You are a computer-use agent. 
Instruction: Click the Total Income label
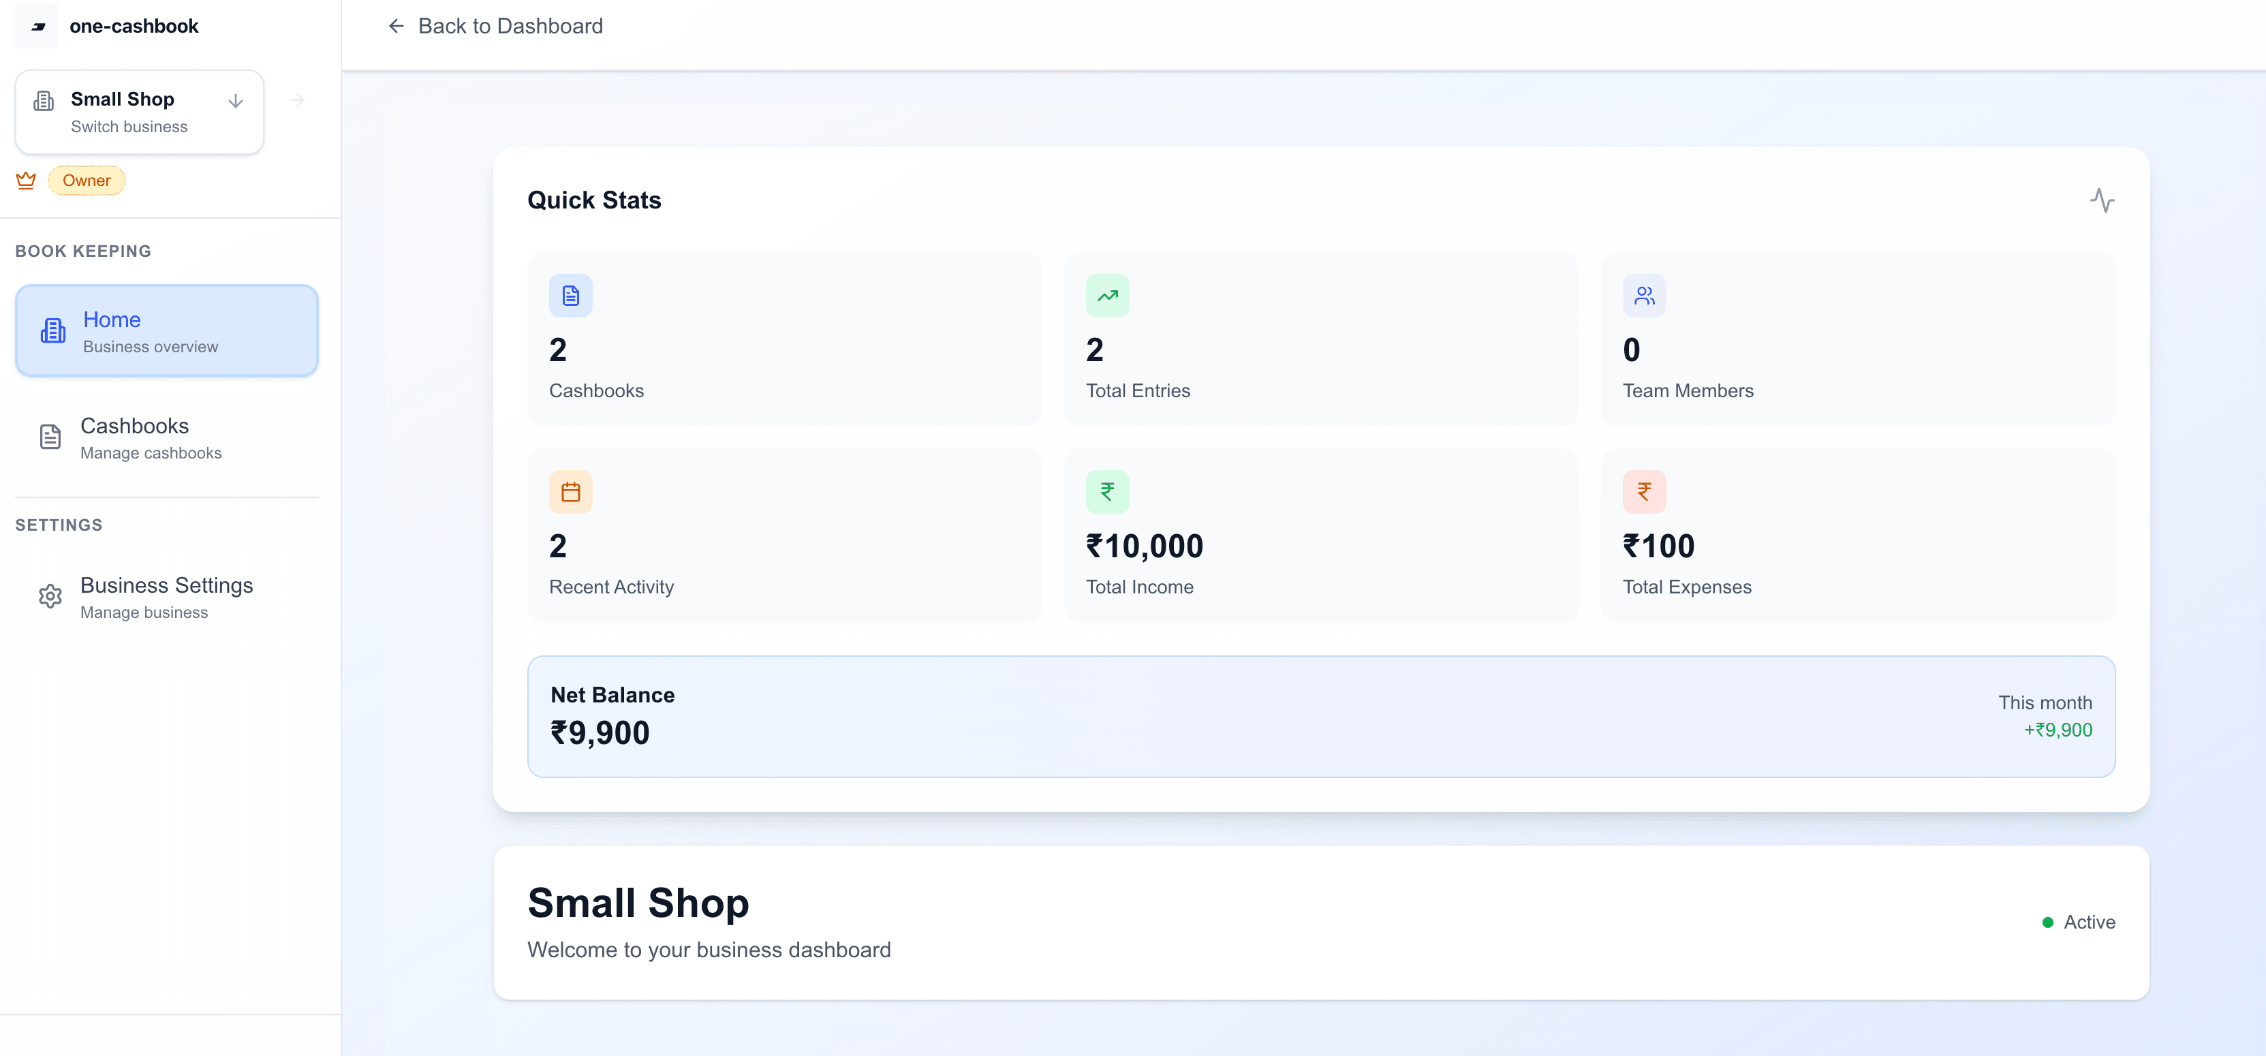1139,587
